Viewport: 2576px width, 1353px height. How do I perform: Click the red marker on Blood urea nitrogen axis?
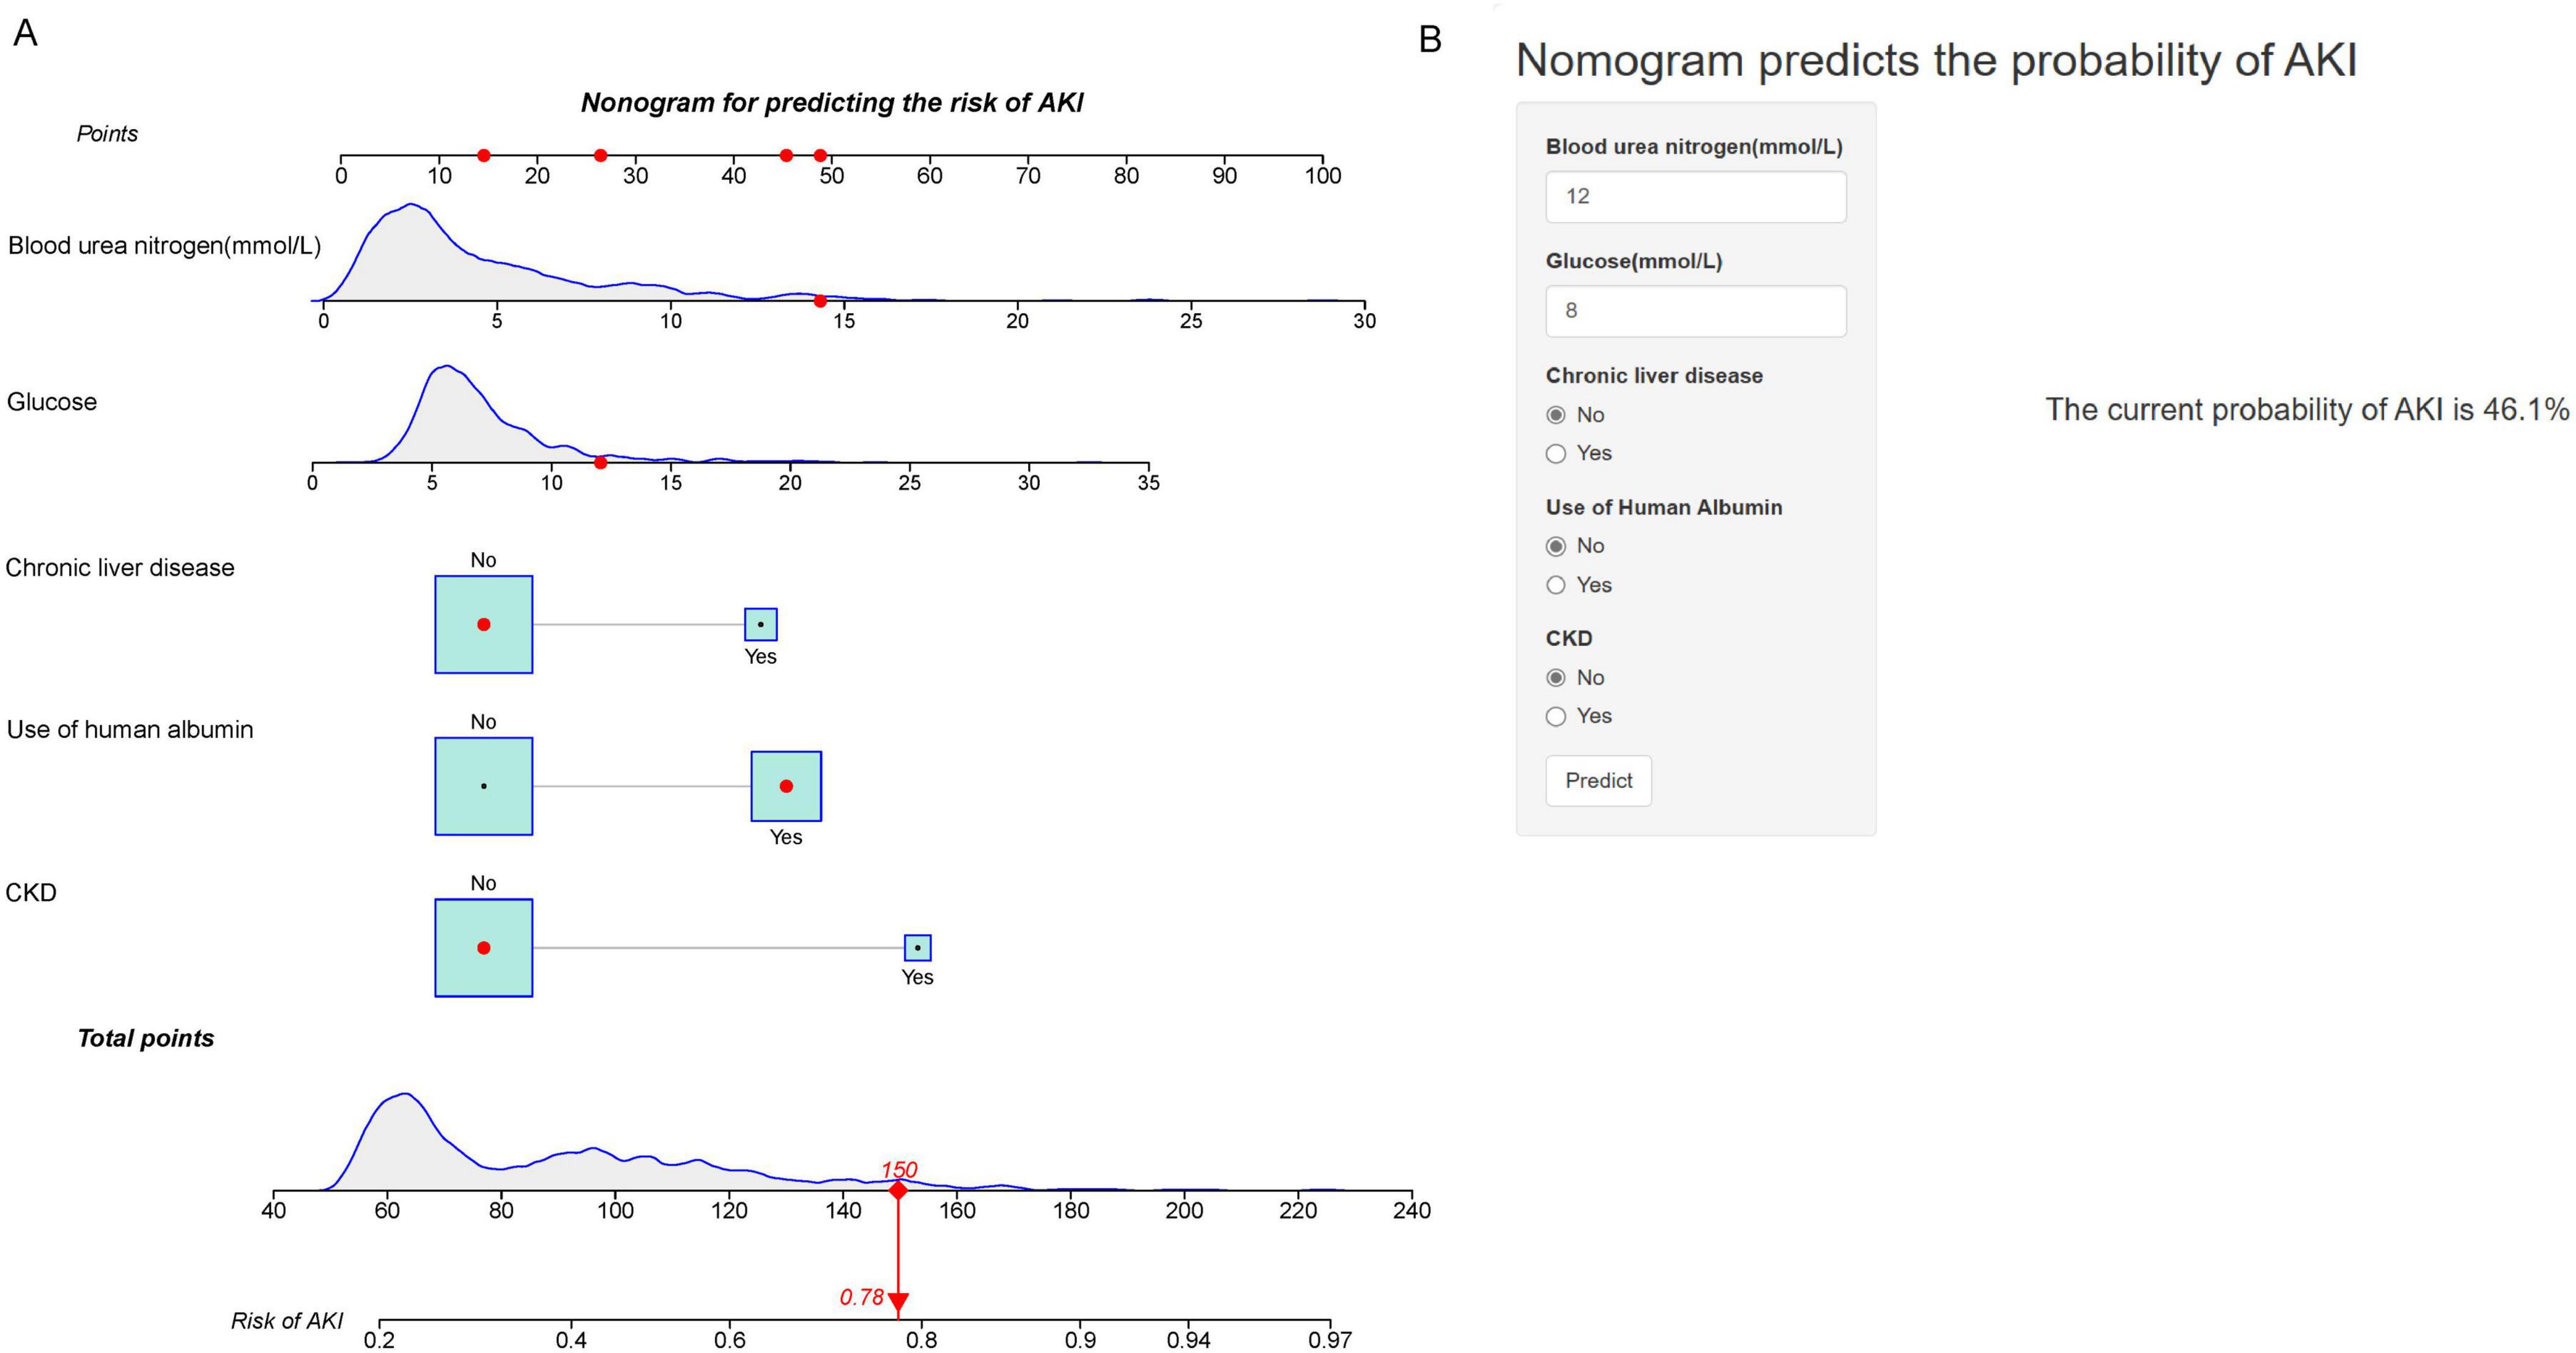820,300
